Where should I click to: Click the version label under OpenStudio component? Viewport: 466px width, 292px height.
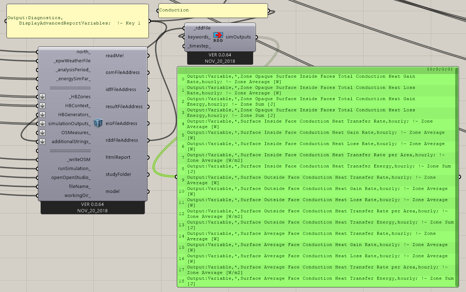(x=93, y=208)
